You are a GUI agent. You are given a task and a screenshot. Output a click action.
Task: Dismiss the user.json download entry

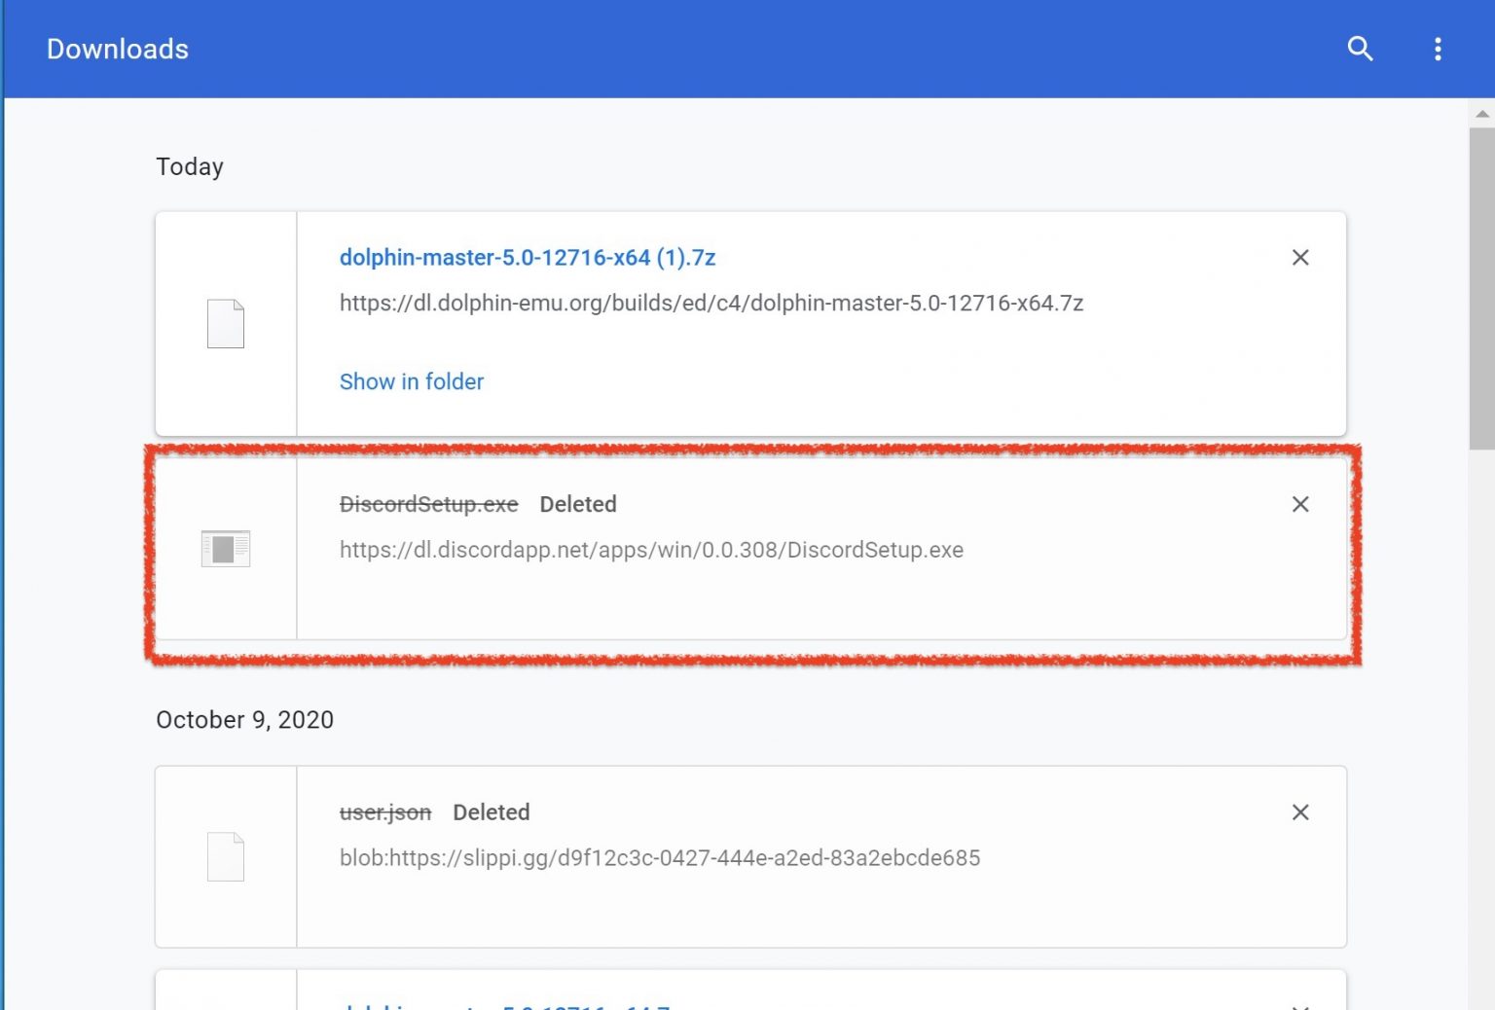[1299, 812]
